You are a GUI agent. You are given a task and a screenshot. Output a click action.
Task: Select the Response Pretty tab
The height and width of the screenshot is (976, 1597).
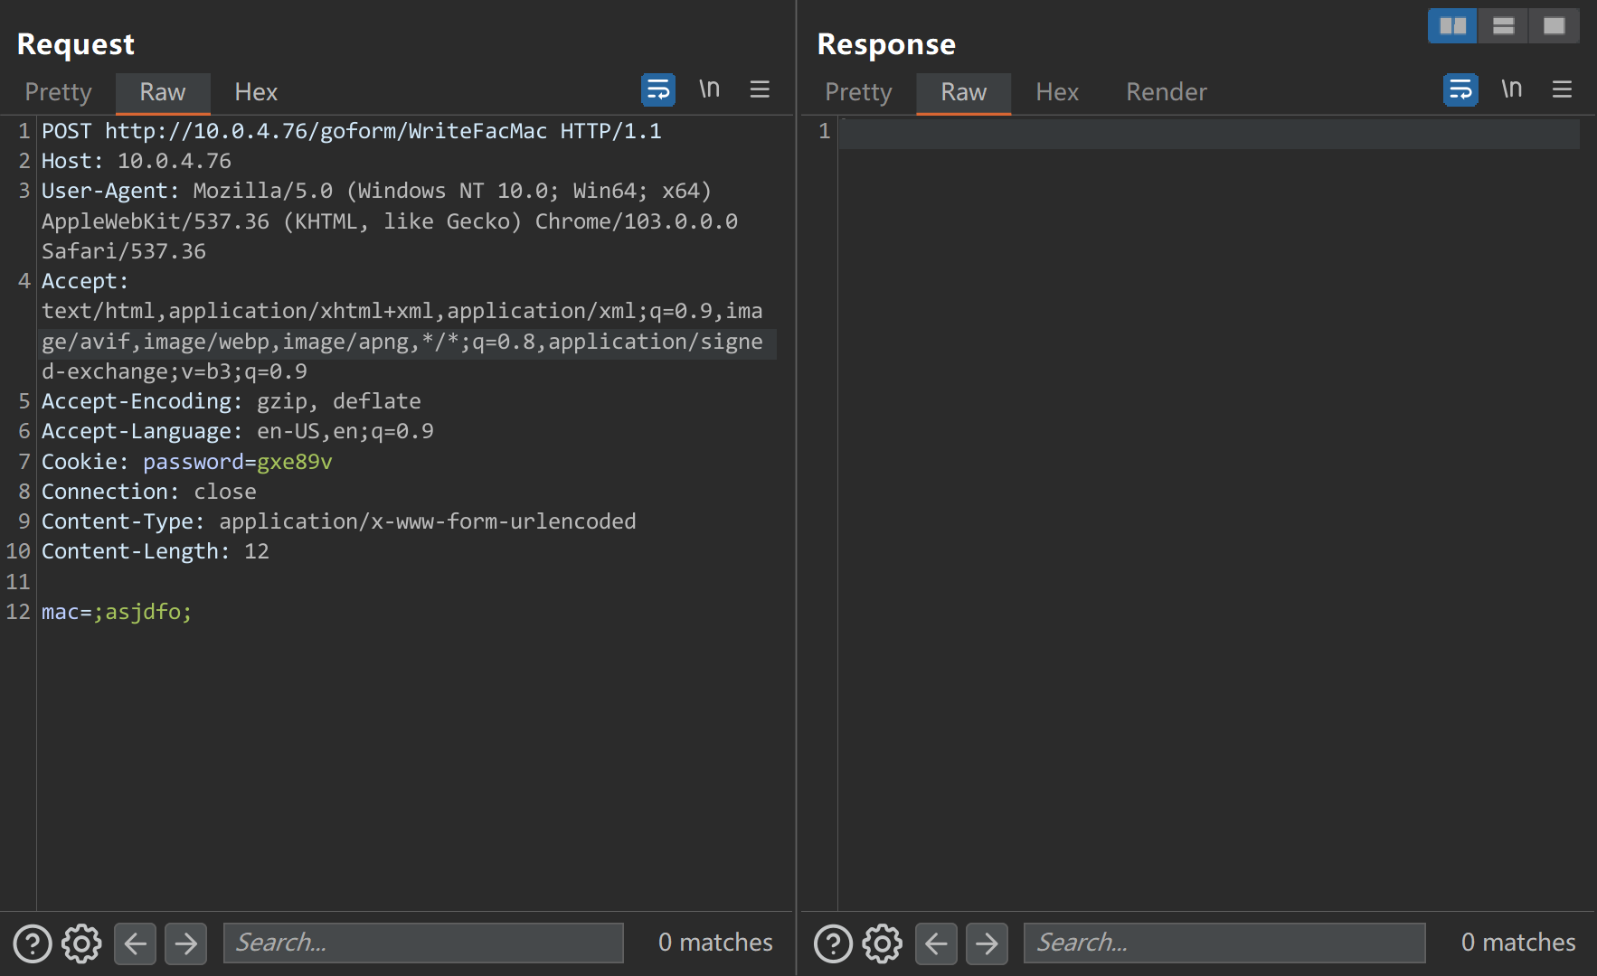coord(858,92)
